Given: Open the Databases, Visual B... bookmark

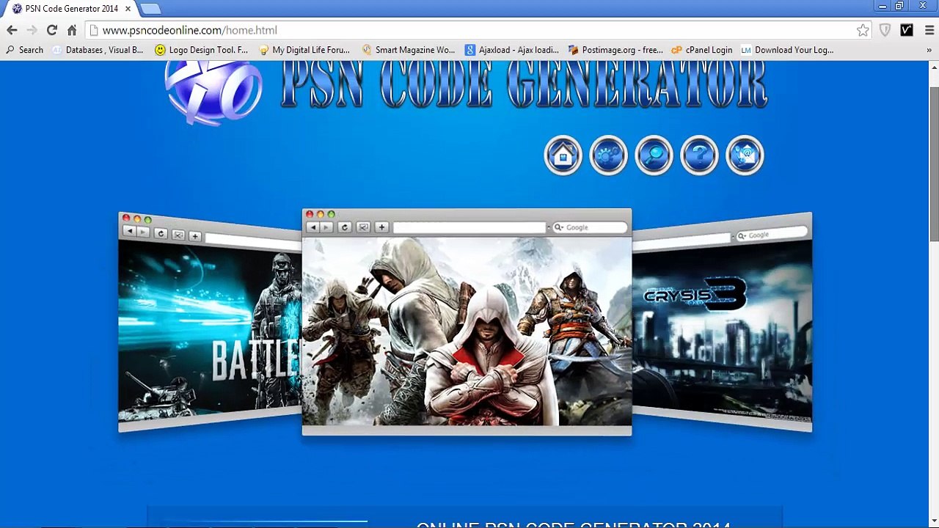Looking at the screenshot, I should tap(98, 50).
